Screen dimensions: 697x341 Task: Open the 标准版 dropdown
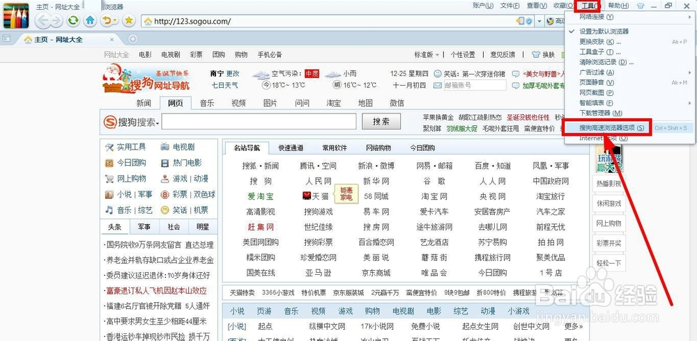pos(427,54)
